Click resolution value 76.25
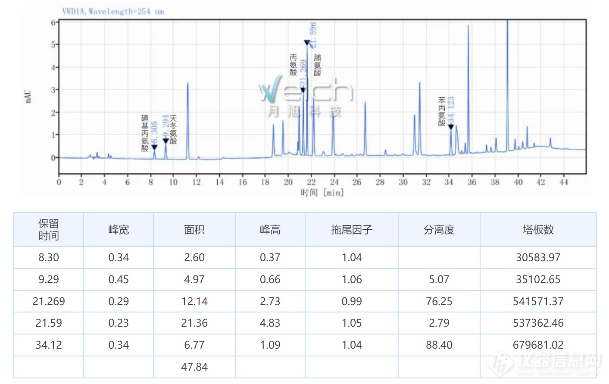Screen dimensions: 609x384 coord(439,301)
